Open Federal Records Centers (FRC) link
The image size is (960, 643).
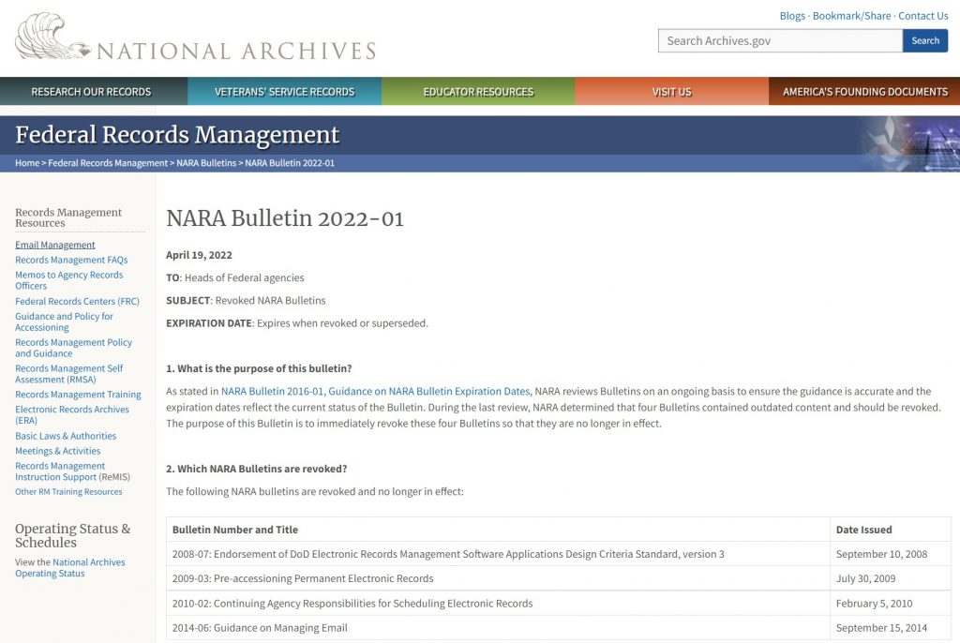point(77,301)
